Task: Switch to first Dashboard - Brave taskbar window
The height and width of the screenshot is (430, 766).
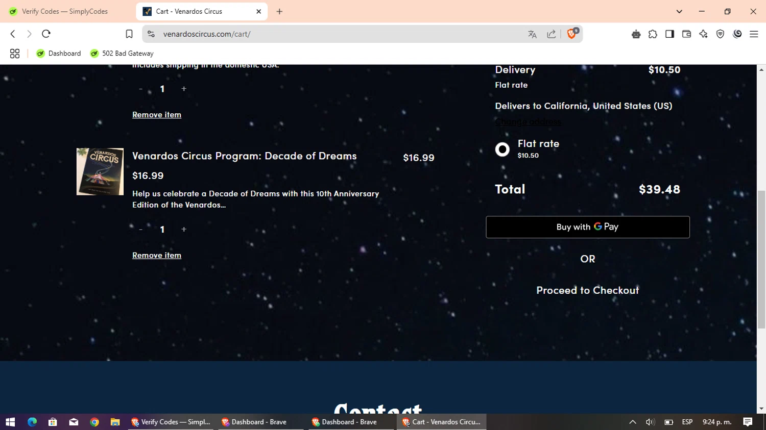Action: 260,422
